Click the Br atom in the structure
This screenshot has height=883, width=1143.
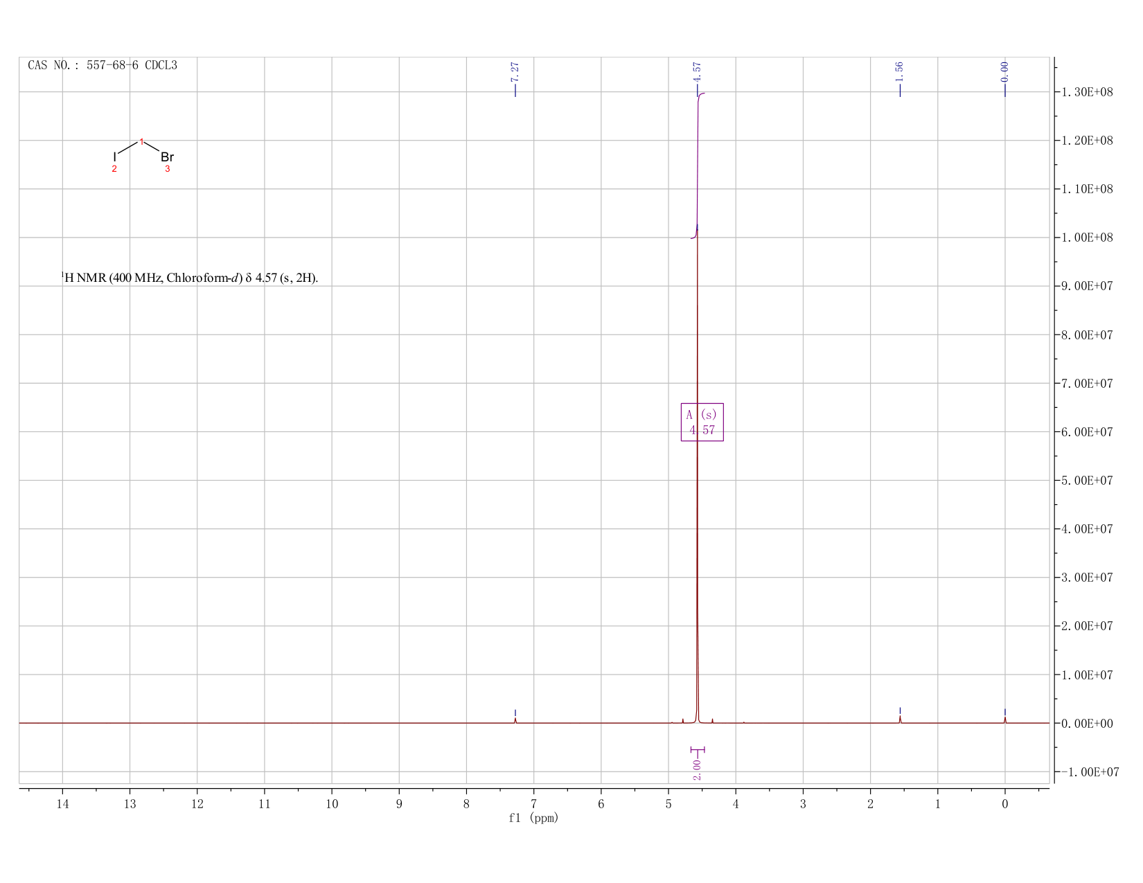pyautogui.click(x=167, y=157)
